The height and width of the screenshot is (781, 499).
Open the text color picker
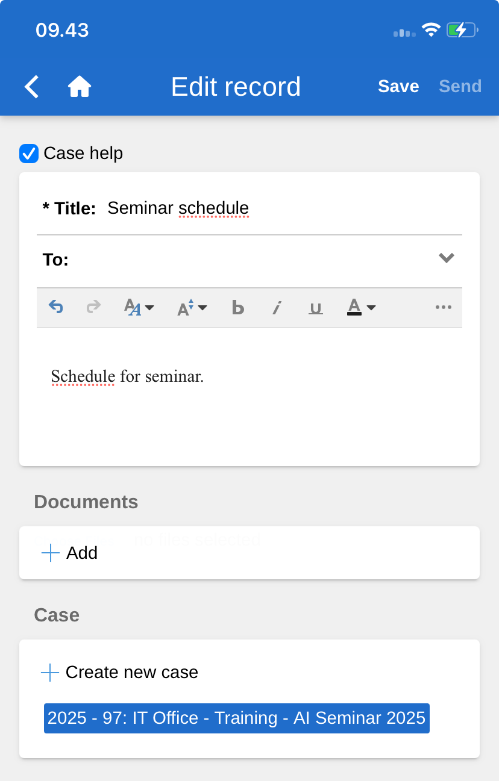tap(362, 308)
